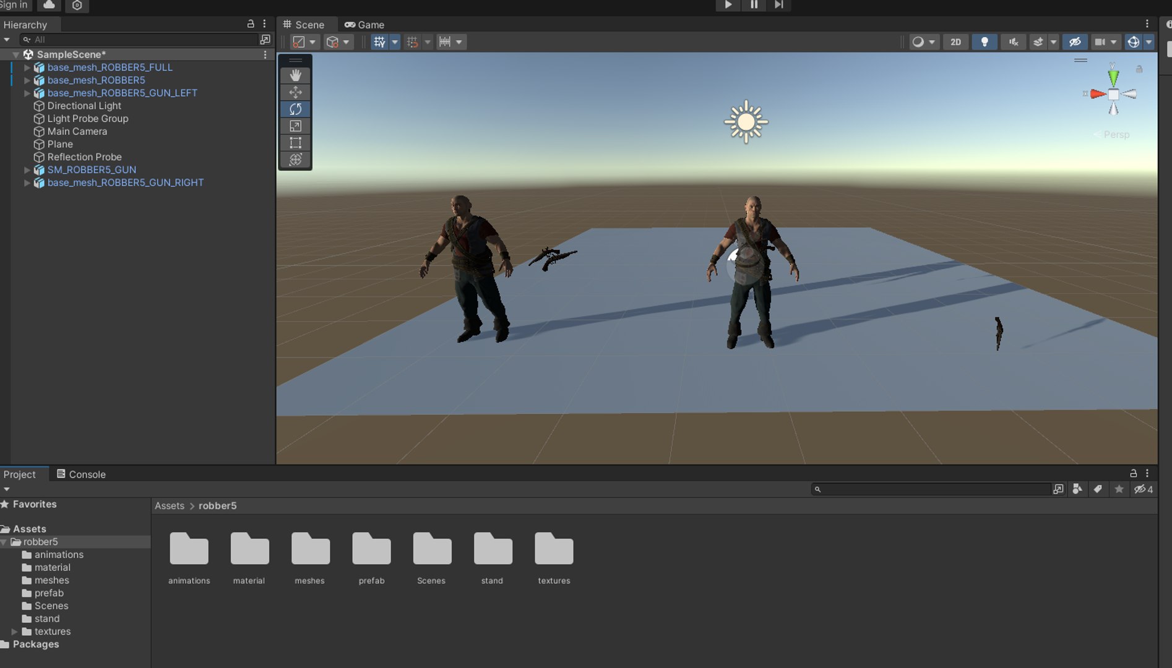
Task: Click the red X axis of the orientation gizmo
Action: (1097, 94)
